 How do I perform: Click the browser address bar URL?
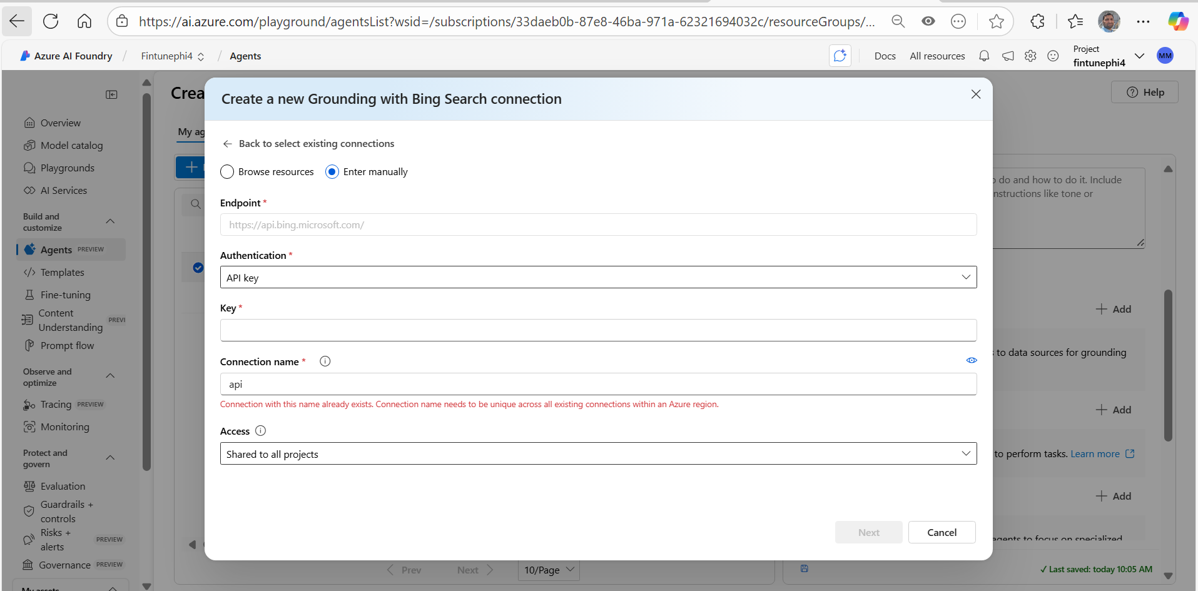(x=507, y=22)
